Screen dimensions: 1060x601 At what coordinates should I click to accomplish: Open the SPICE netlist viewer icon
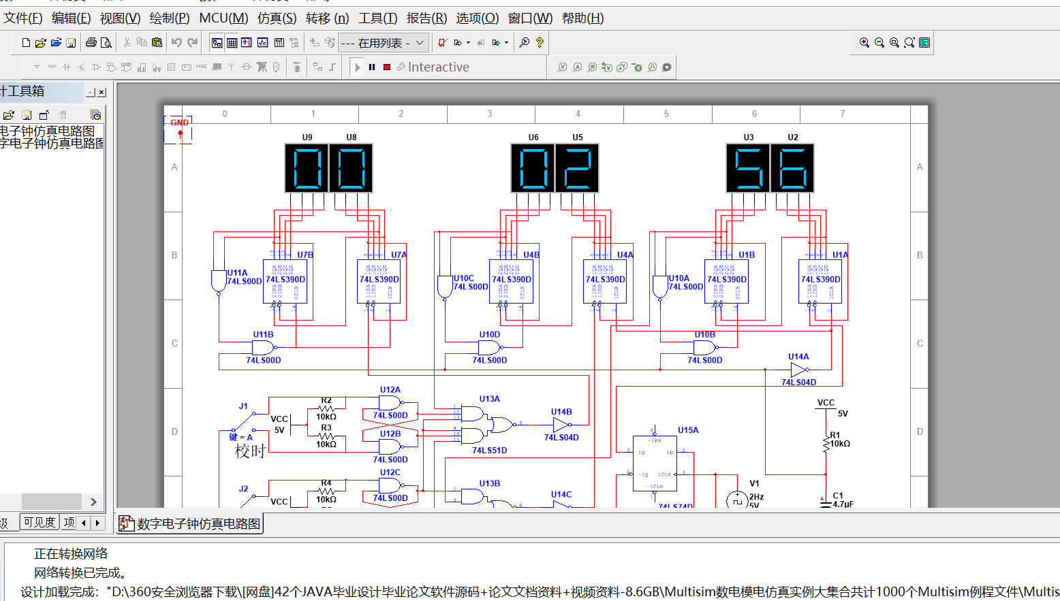point(247,43)
